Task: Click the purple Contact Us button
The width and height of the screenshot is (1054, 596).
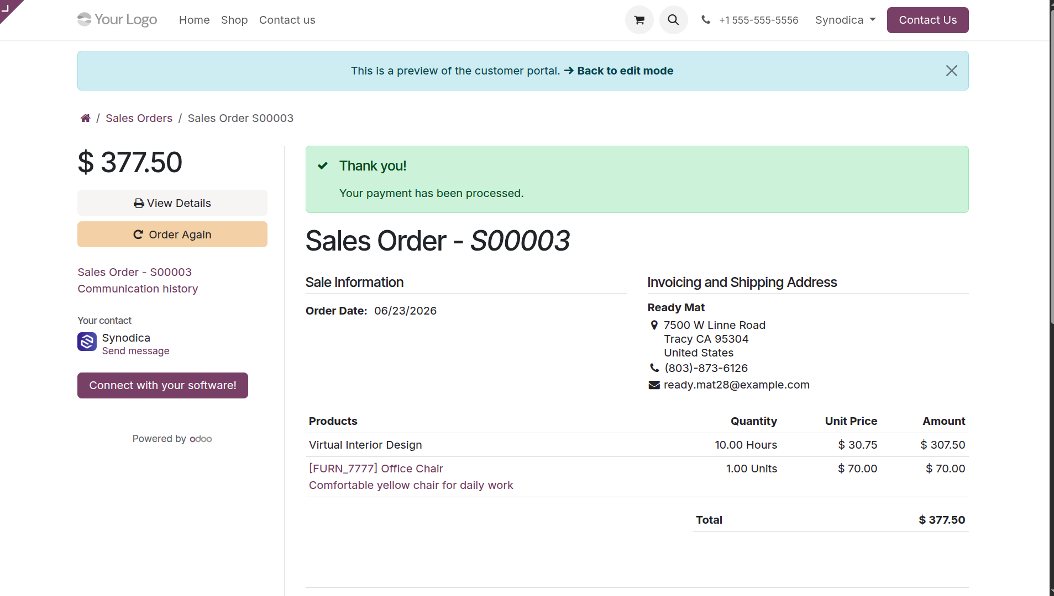Action: 927,20
